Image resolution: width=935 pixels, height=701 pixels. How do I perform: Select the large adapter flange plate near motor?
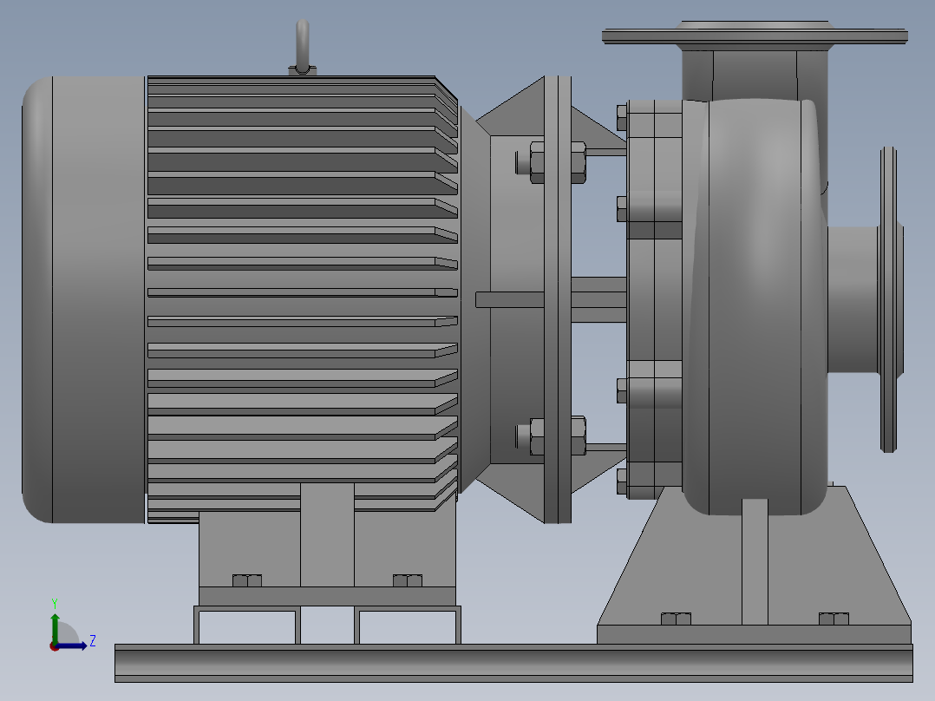click(558, 299)
